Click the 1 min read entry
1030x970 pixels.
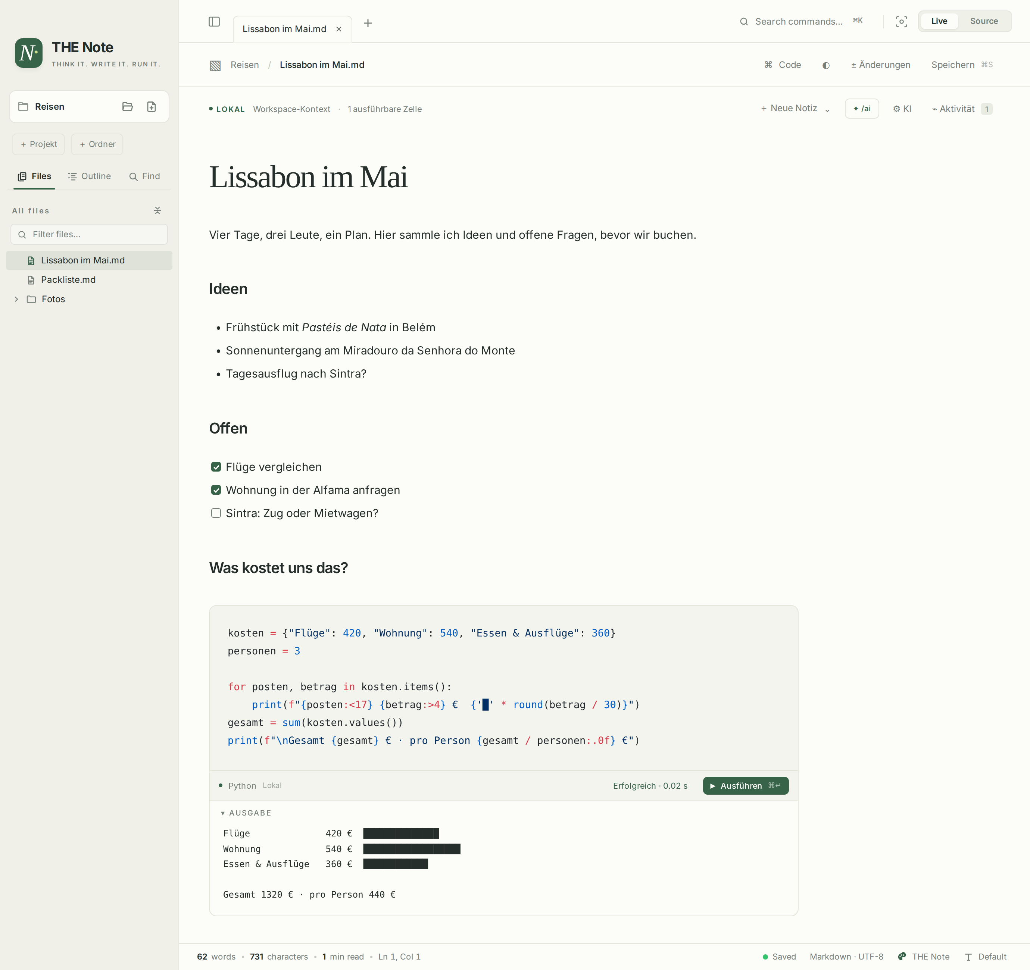pyautogui.click(x=343, y=957)
